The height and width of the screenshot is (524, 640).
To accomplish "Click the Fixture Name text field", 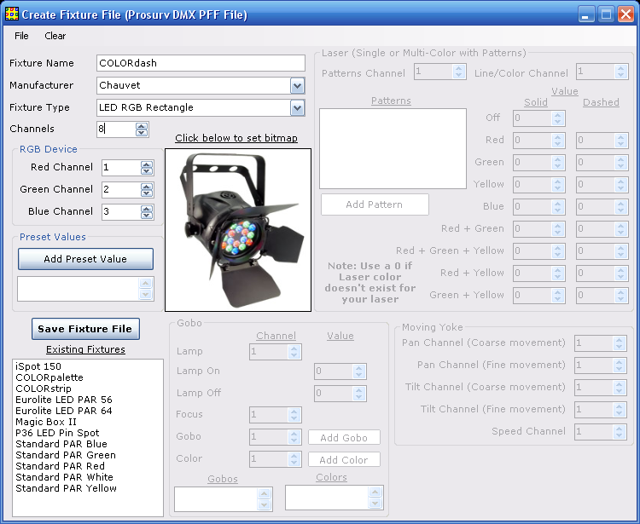I will [201, 63].
